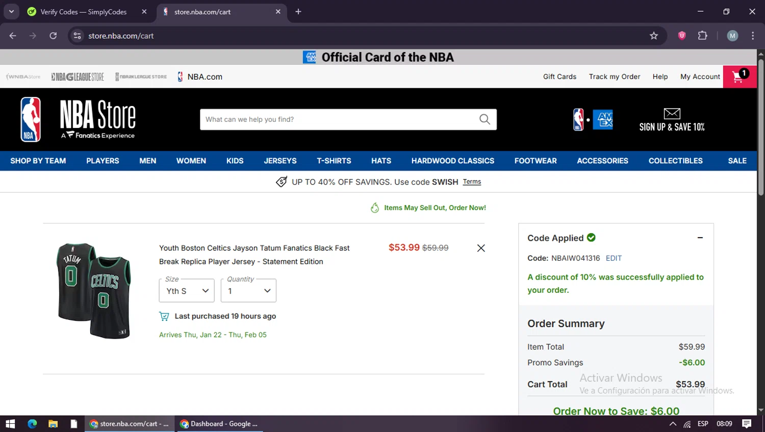Image resolution: width=765 pixels, height=432 pixels.
Task: Open the Windows Start menu
Action: pos(10,424)
